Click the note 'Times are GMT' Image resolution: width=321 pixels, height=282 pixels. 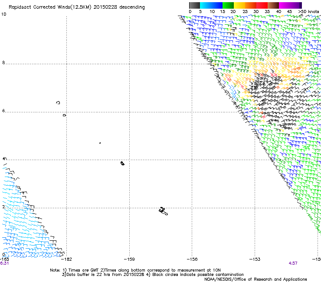[x=84, y=270]
